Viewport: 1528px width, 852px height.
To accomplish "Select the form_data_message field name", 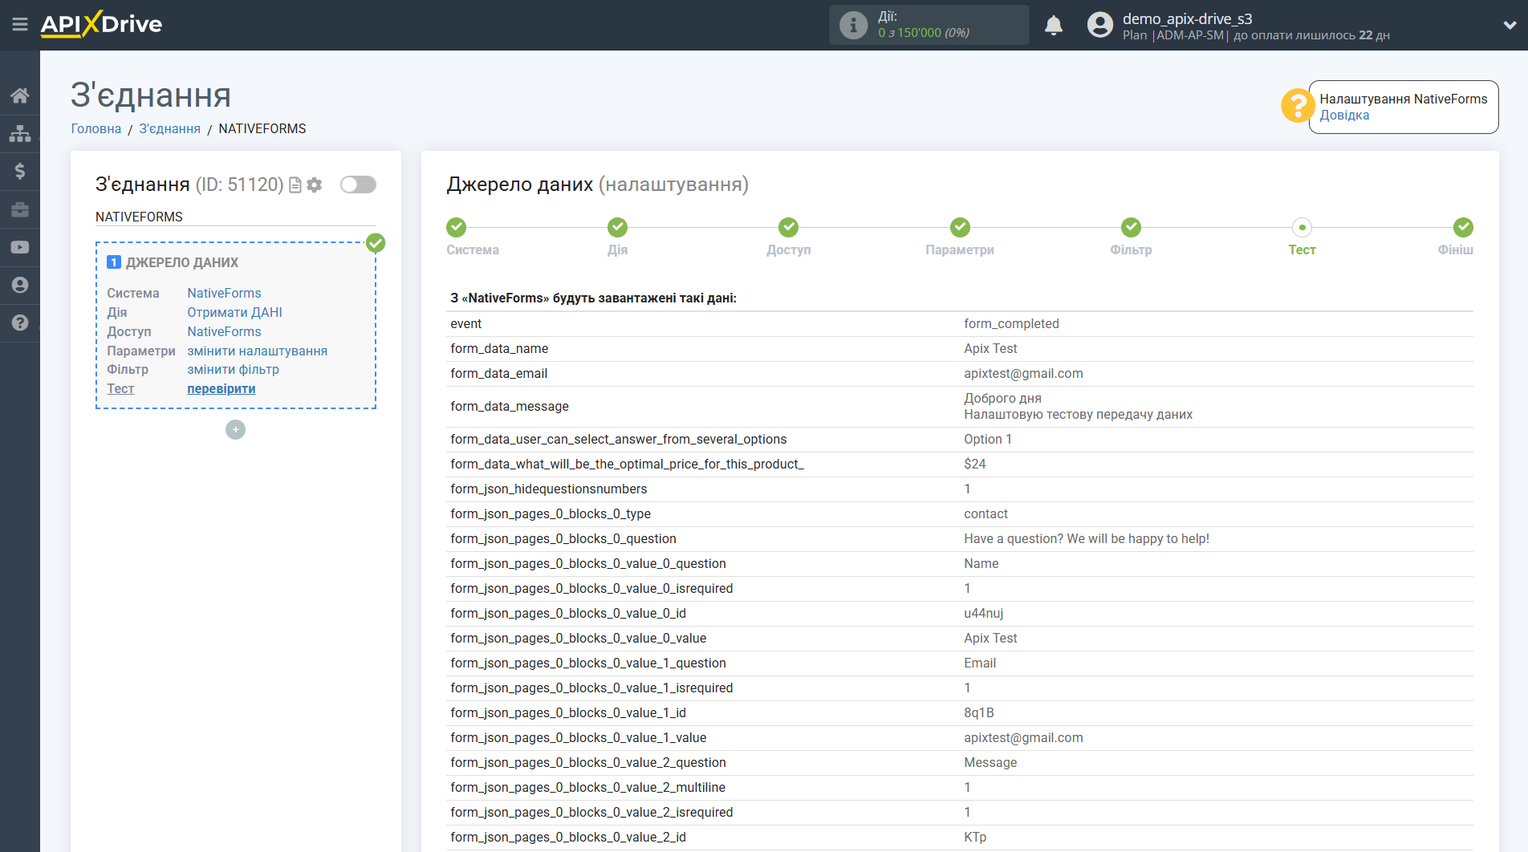I will (509, 406).
